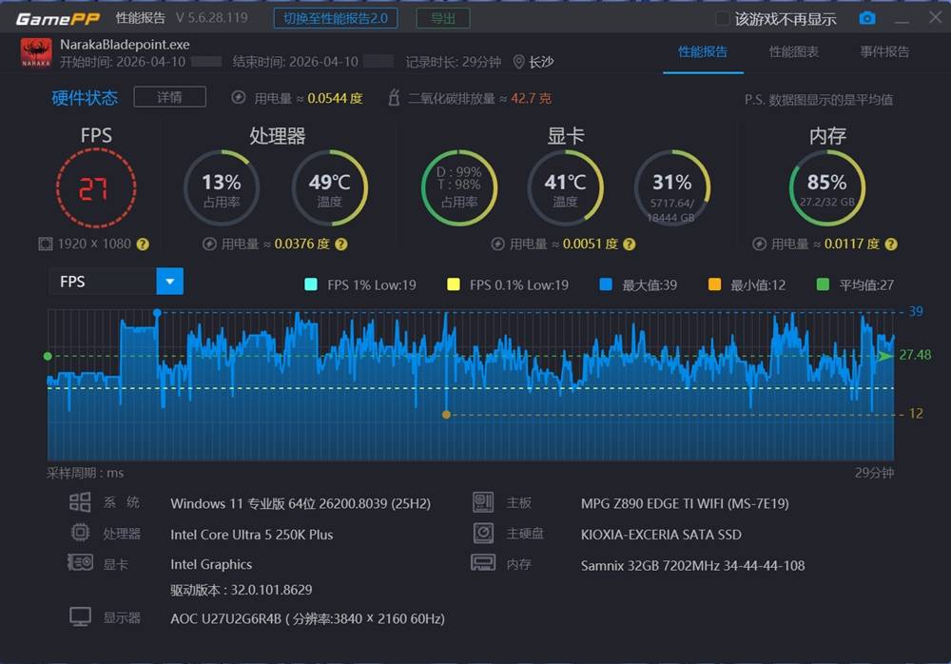Click the RAM module icon labeled 内存
Image resolution: width=951 pixels, height=664 pixels.
tap(483, 562)
